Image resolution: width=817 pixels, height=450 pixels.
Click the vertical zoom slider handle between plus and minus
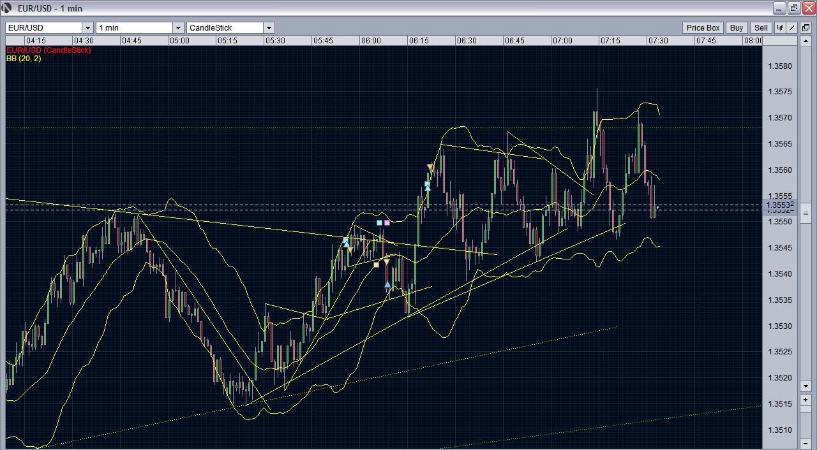tap(806, 409)
